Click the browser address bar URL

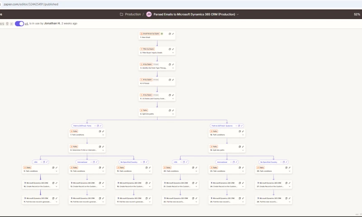pos(31,4)
